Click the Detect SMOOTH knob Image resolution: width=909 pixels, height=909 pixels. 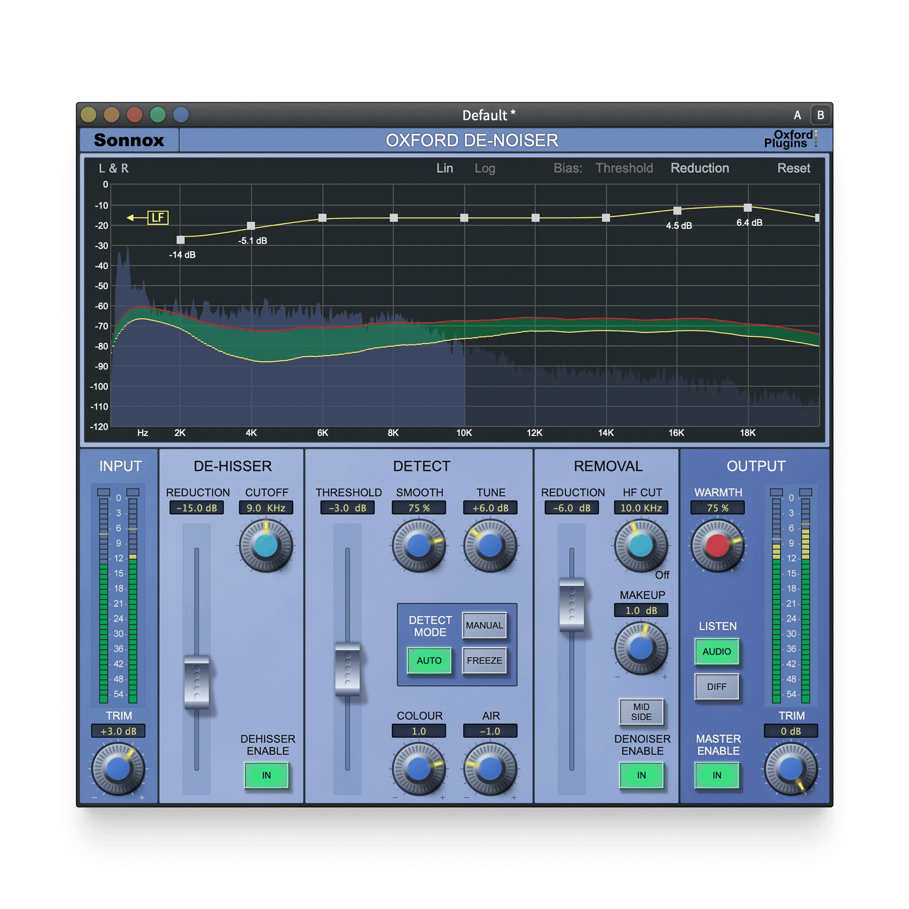pos(419,545)
